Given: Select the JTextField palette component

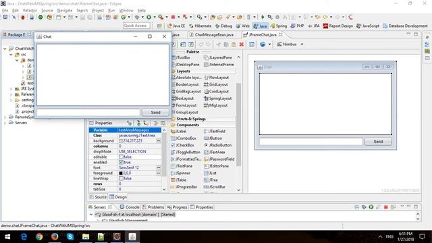Looking at the screenshot, I should (x=215, y=132).
